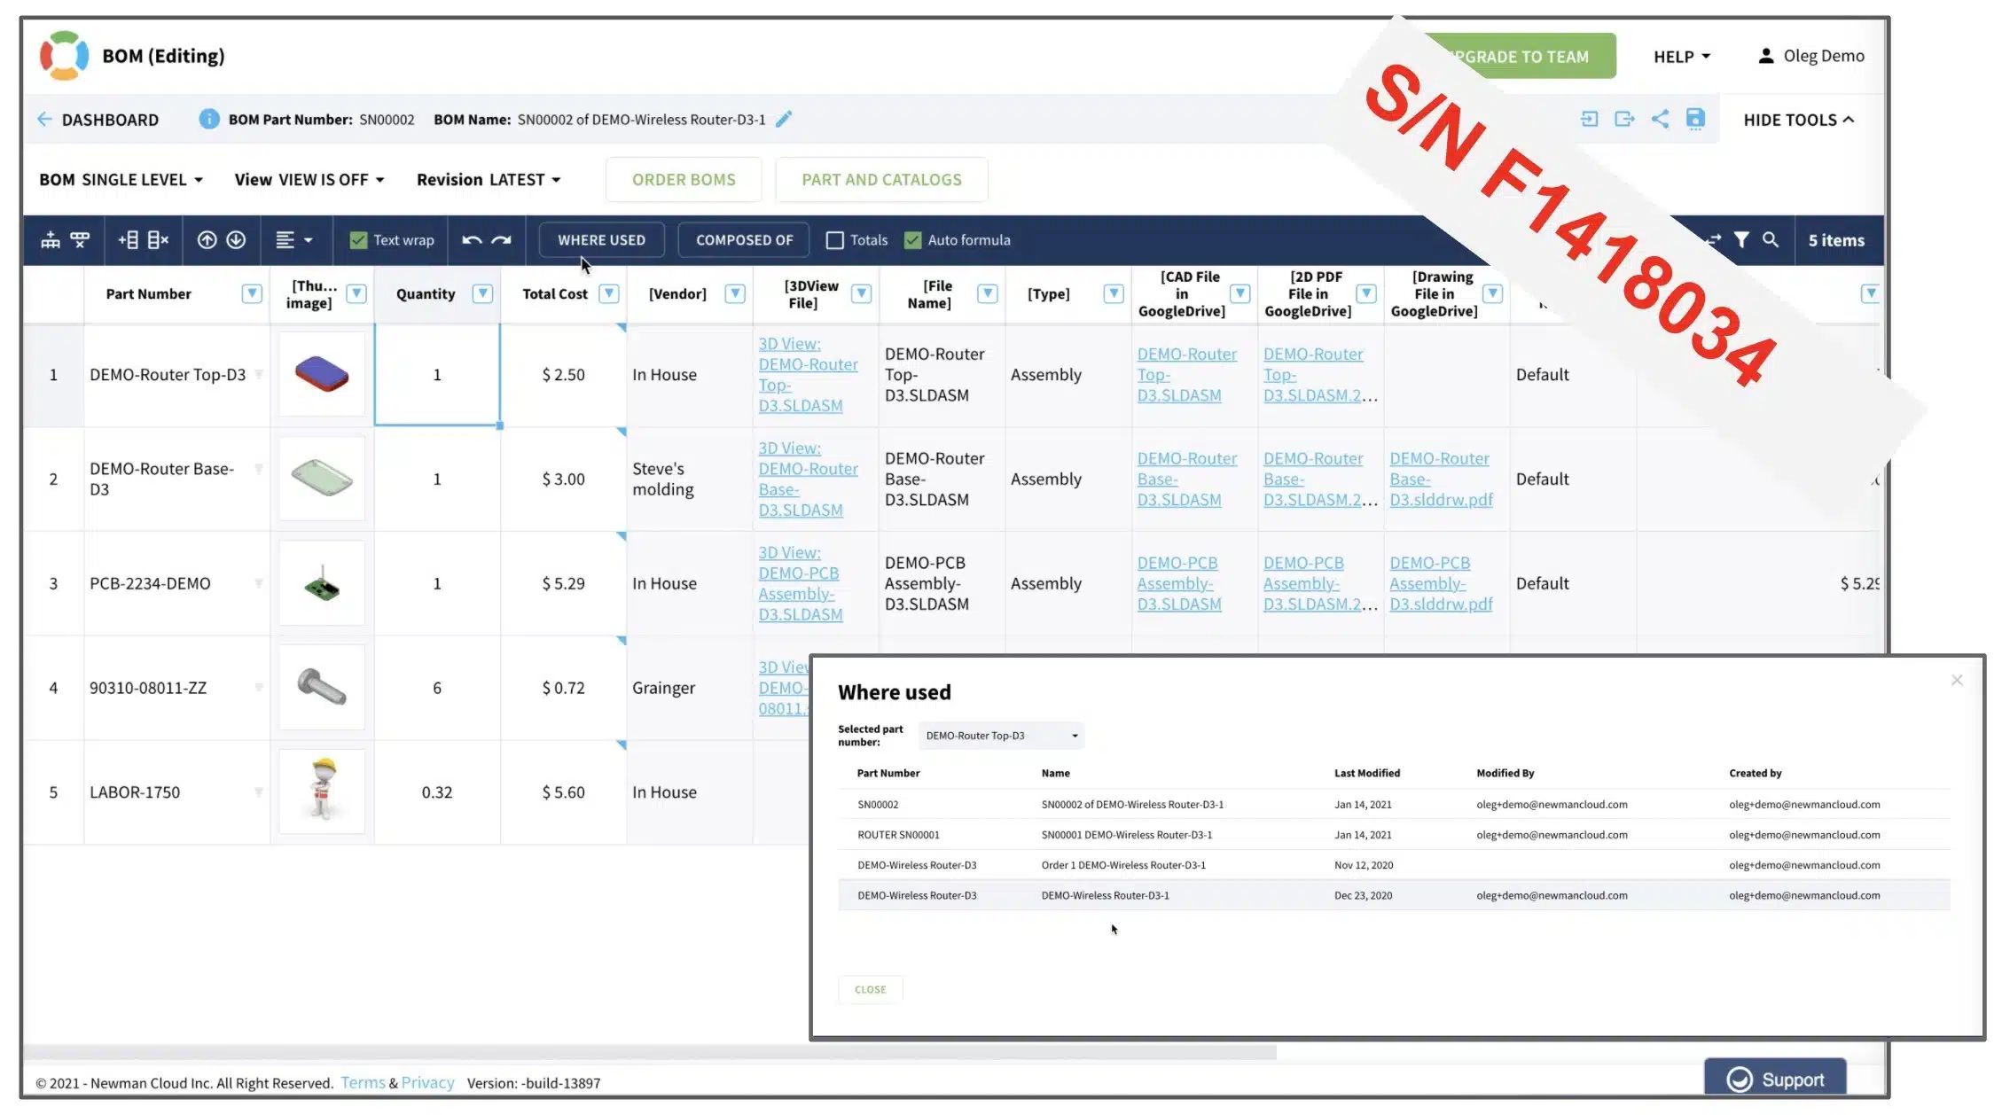
Task: Uncheck the Auto formula checkbox
Action: pos(912,240)
